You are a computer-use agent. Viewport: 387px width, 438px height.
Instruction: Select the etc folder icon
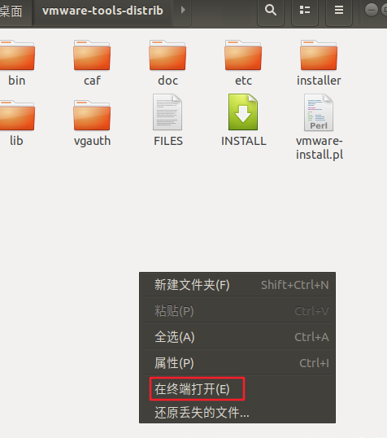[x=243, y=55]
